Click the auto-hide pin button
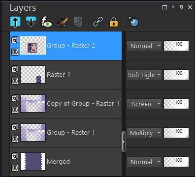Viewport: 195px width, 177px height. [x=181, y=7]
